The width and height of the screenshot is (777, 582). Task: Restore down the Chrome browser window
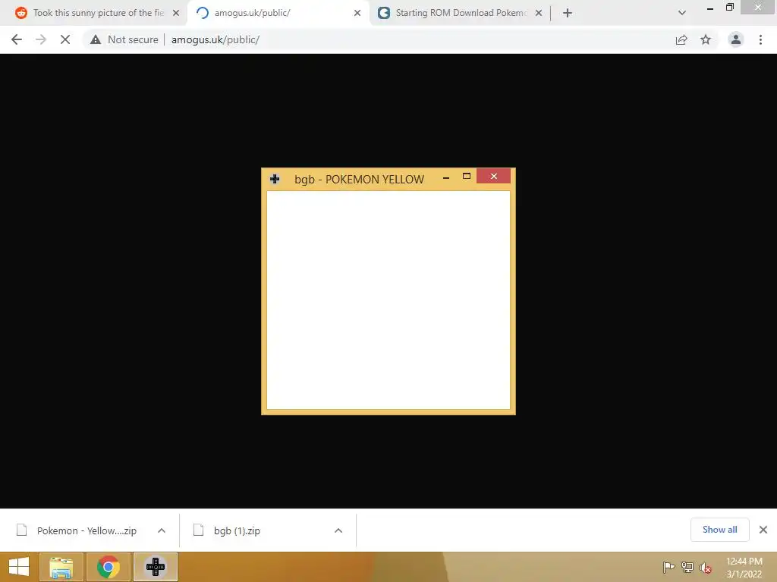(x=730, y=8)
